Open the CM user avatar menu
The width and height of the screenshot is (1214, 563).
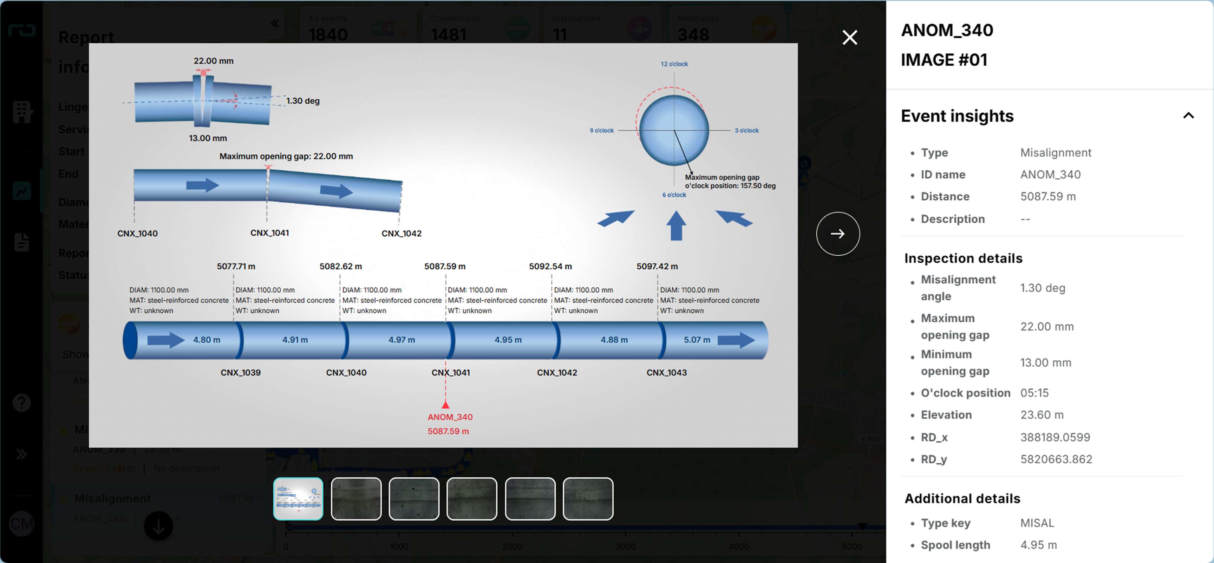(x=22, y=523)
